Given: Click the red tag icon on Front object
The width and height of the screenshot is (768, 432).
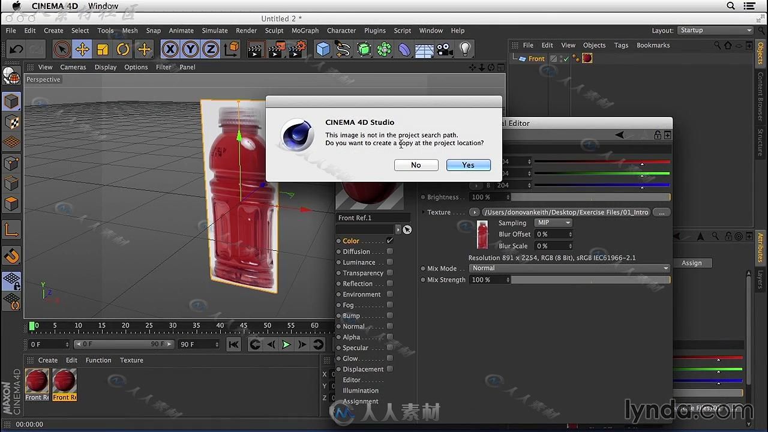Looking at the screenshot, I should [587, 58].
